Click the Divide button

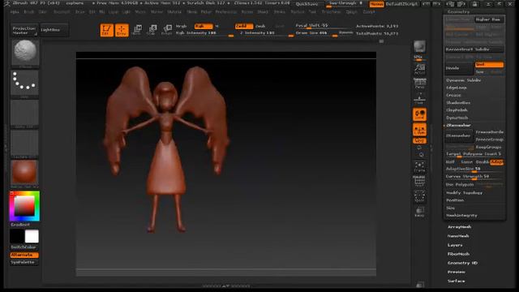tap(460, 68)
